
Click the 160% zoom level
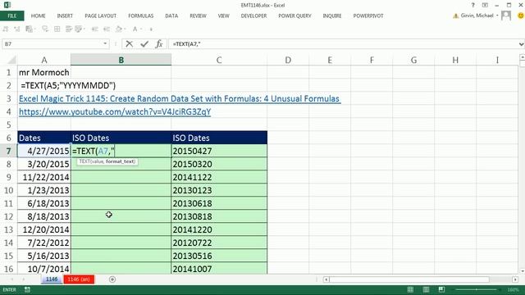coord(513,289)
